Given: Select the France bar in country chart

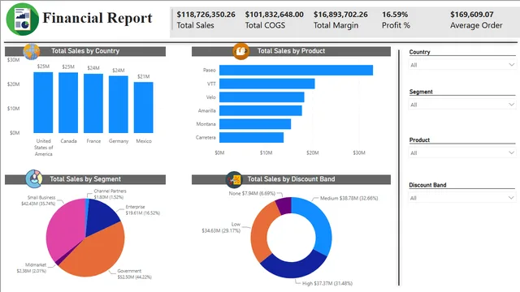Looking at the screenshot, I should [x=93, y=103].
